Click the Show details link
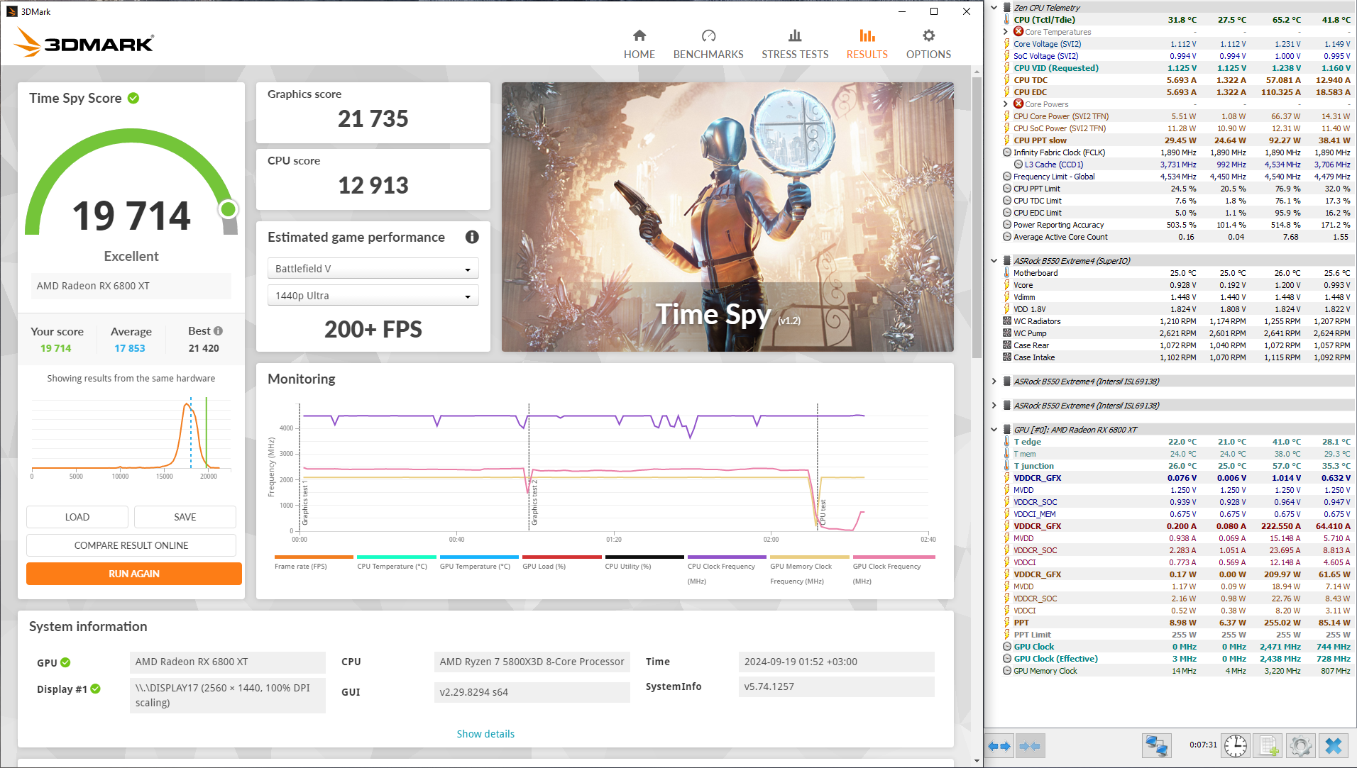The width and height of the screenshot is (1357, 768). [485, 734]
